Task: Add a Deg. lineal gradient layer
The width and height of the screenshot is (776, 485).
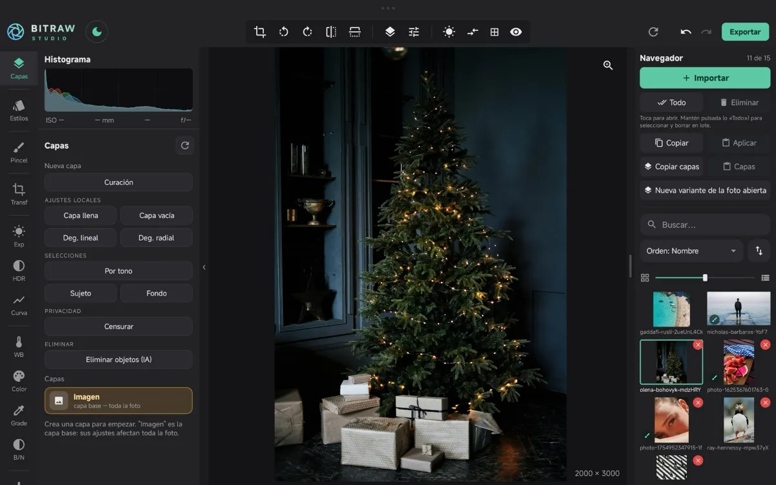Action: click(81, 238)
